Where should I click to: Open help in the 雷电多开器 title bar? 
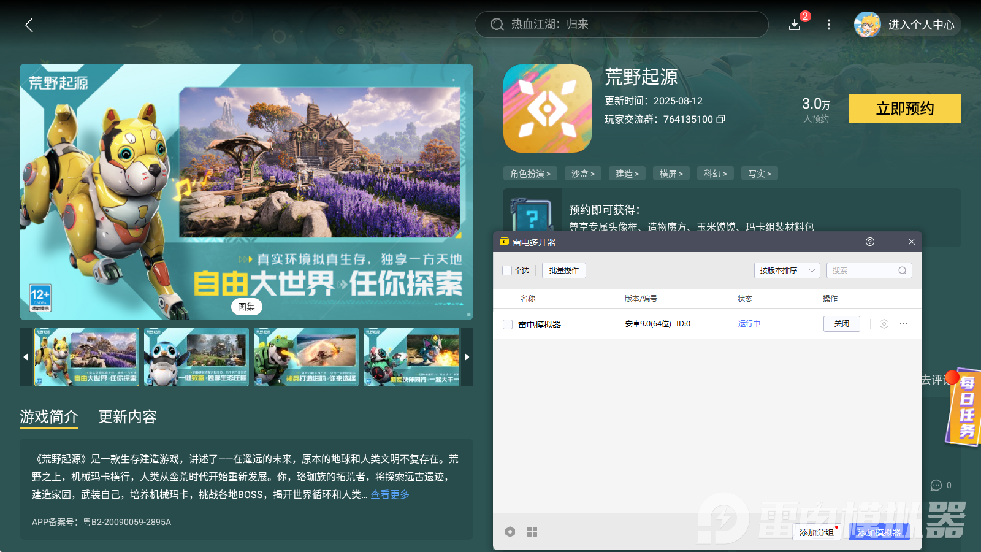(x=869, y=242)
